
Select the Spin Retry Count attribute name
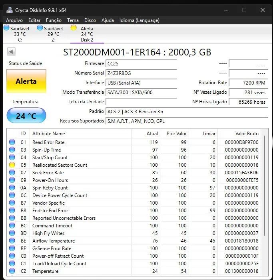[50, 188]
